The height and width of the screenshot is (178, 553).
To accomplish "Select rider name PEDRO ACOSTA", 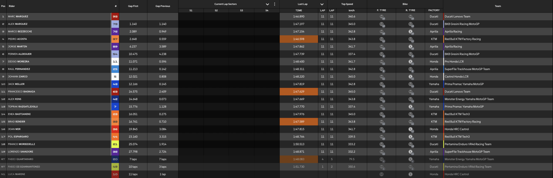I will (x=17, y=39).
